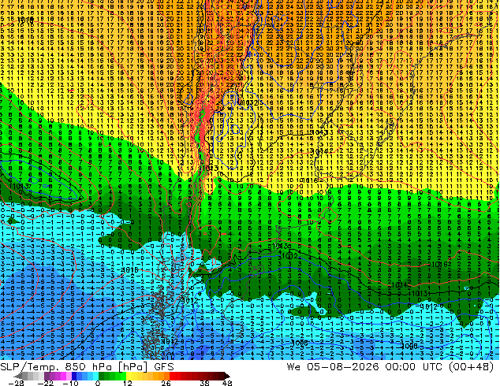Viewport: 500px width, 386px height.
Task: Click the "38" color scale label
Action: click(205, 383)
